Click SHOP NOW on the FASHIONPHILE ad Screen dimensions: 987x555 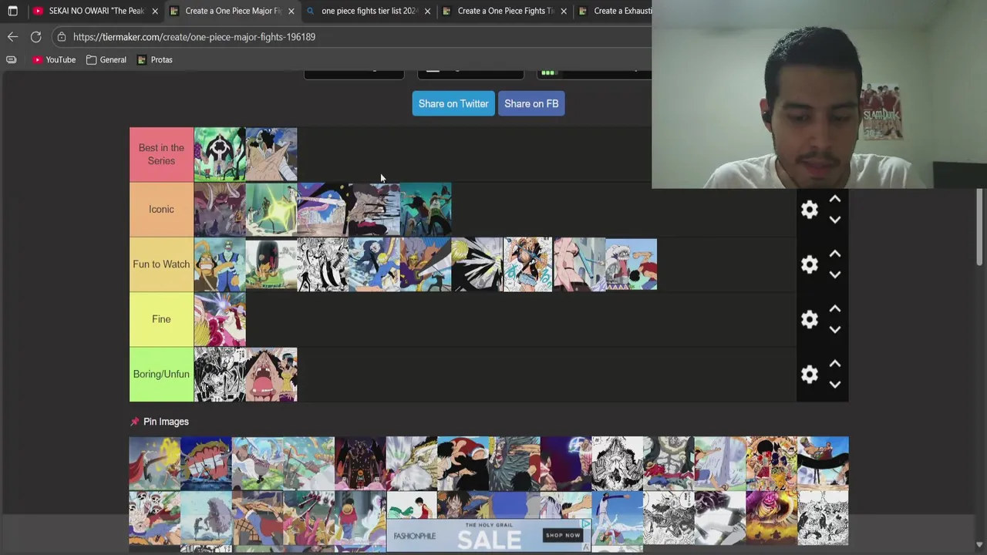coord(563,535)
